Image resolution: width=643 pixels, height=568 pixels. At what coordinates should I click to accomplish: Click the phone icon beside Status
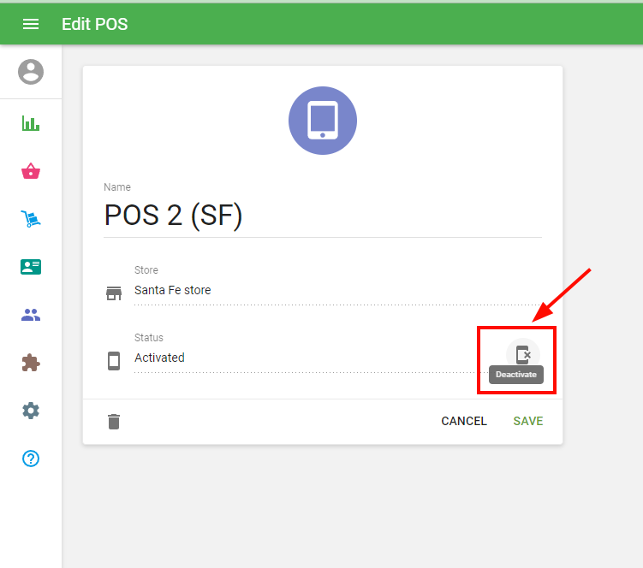tap(114, 361)
